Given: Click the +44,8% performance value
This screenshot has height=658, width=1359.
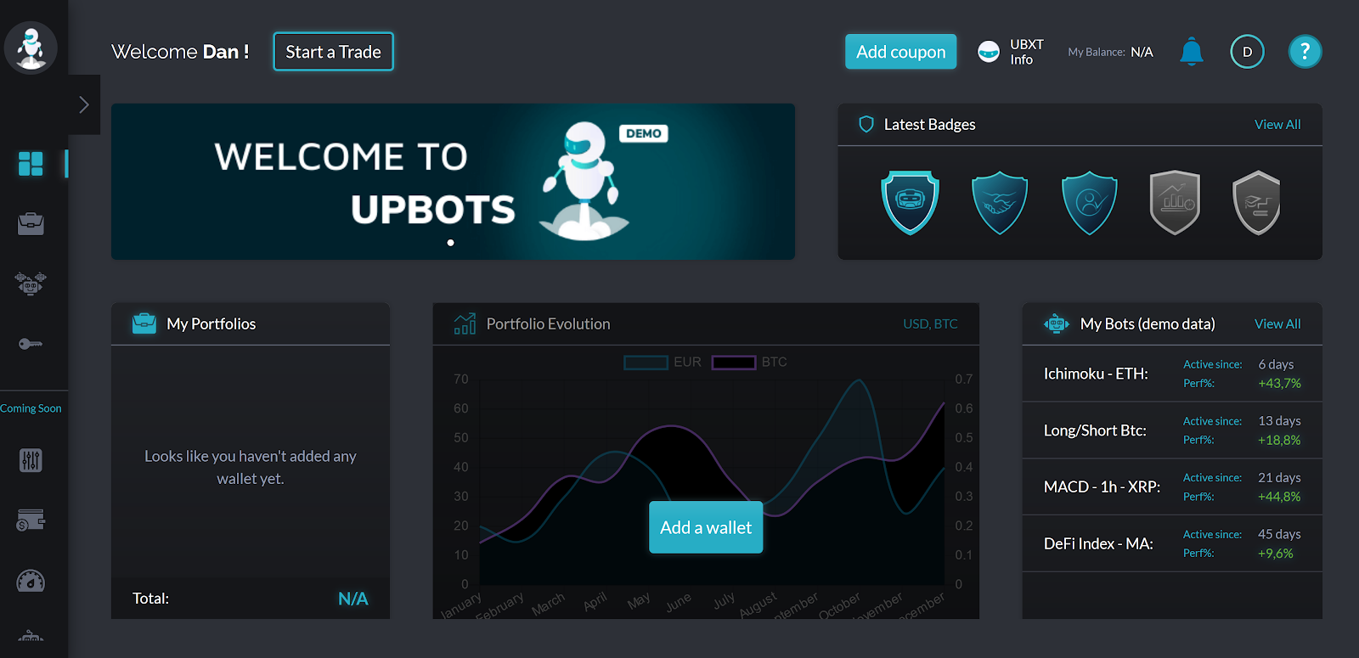Looking at the screenshot, I should pos(1279,497).
